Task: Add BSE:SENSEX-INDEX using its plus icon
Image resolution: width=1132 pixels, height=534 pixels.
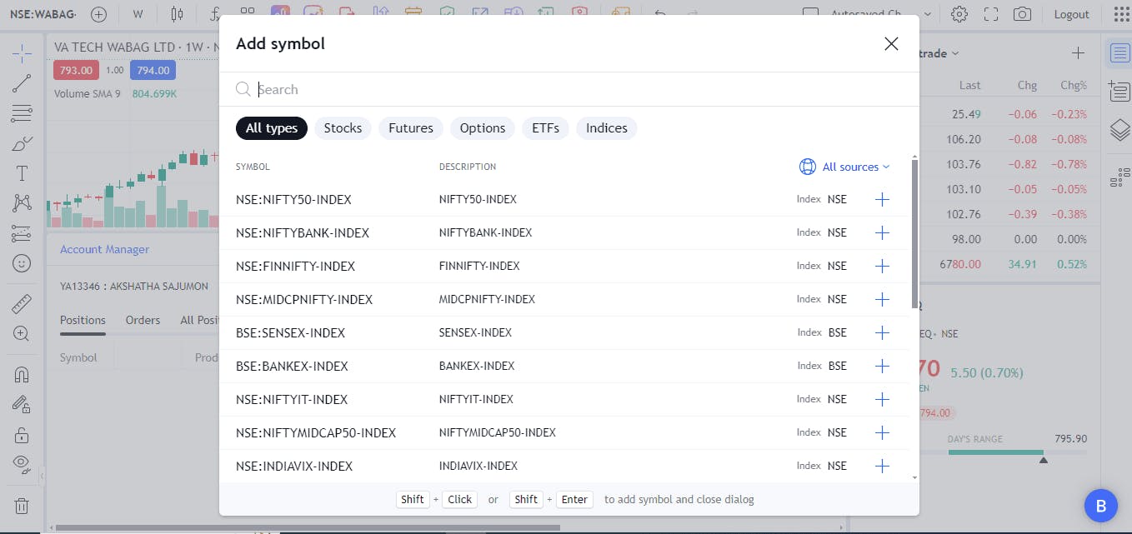Action: 882,332
